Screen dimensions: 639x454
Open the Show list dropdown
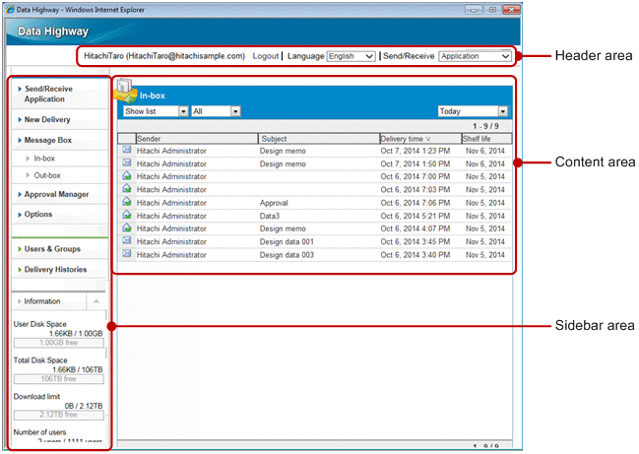(x=153, y=112)
